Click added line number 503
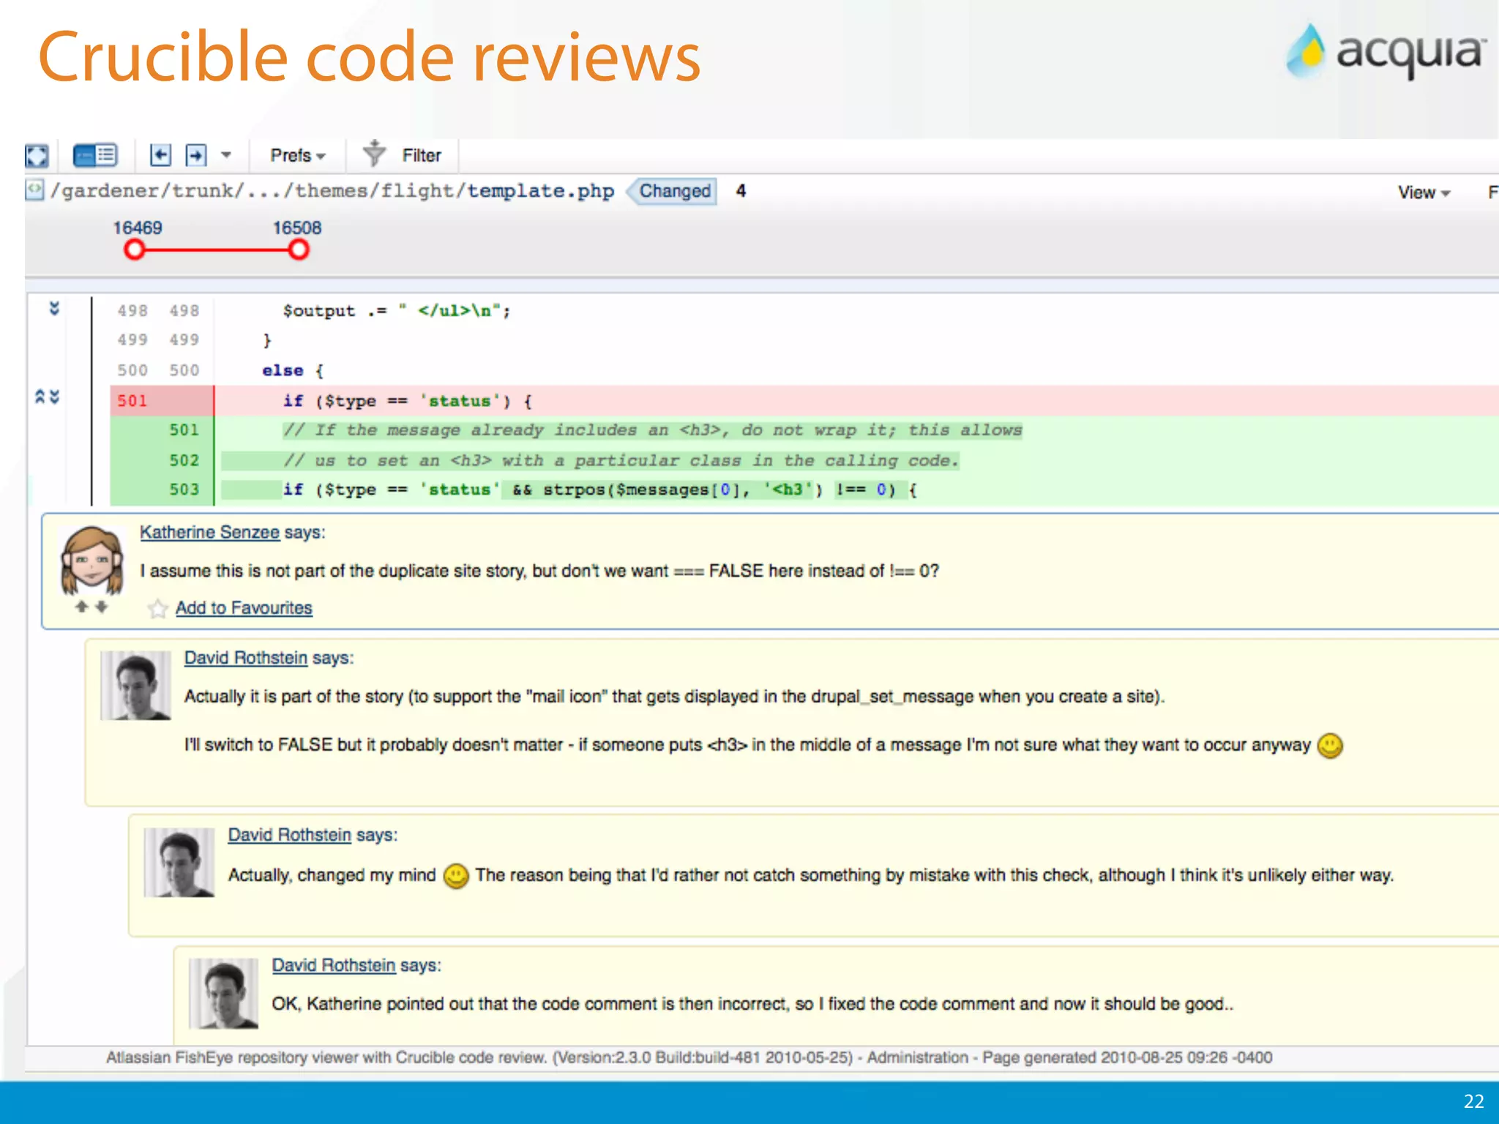 (x=184, y=490)
